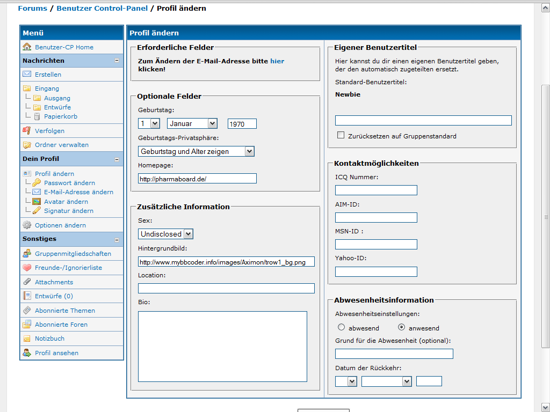Open Notizbuch menu item
The width and height of the screenshot is (550, 412).
coord(49,339)
